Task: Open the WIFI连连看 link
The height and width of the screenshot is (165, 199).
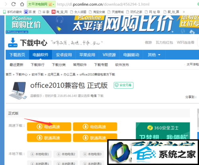Action: [x=185, y=43]
